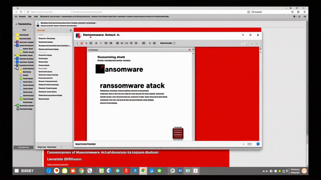Click the red-blue app logo in the dialog title

(x=78, y=35)
